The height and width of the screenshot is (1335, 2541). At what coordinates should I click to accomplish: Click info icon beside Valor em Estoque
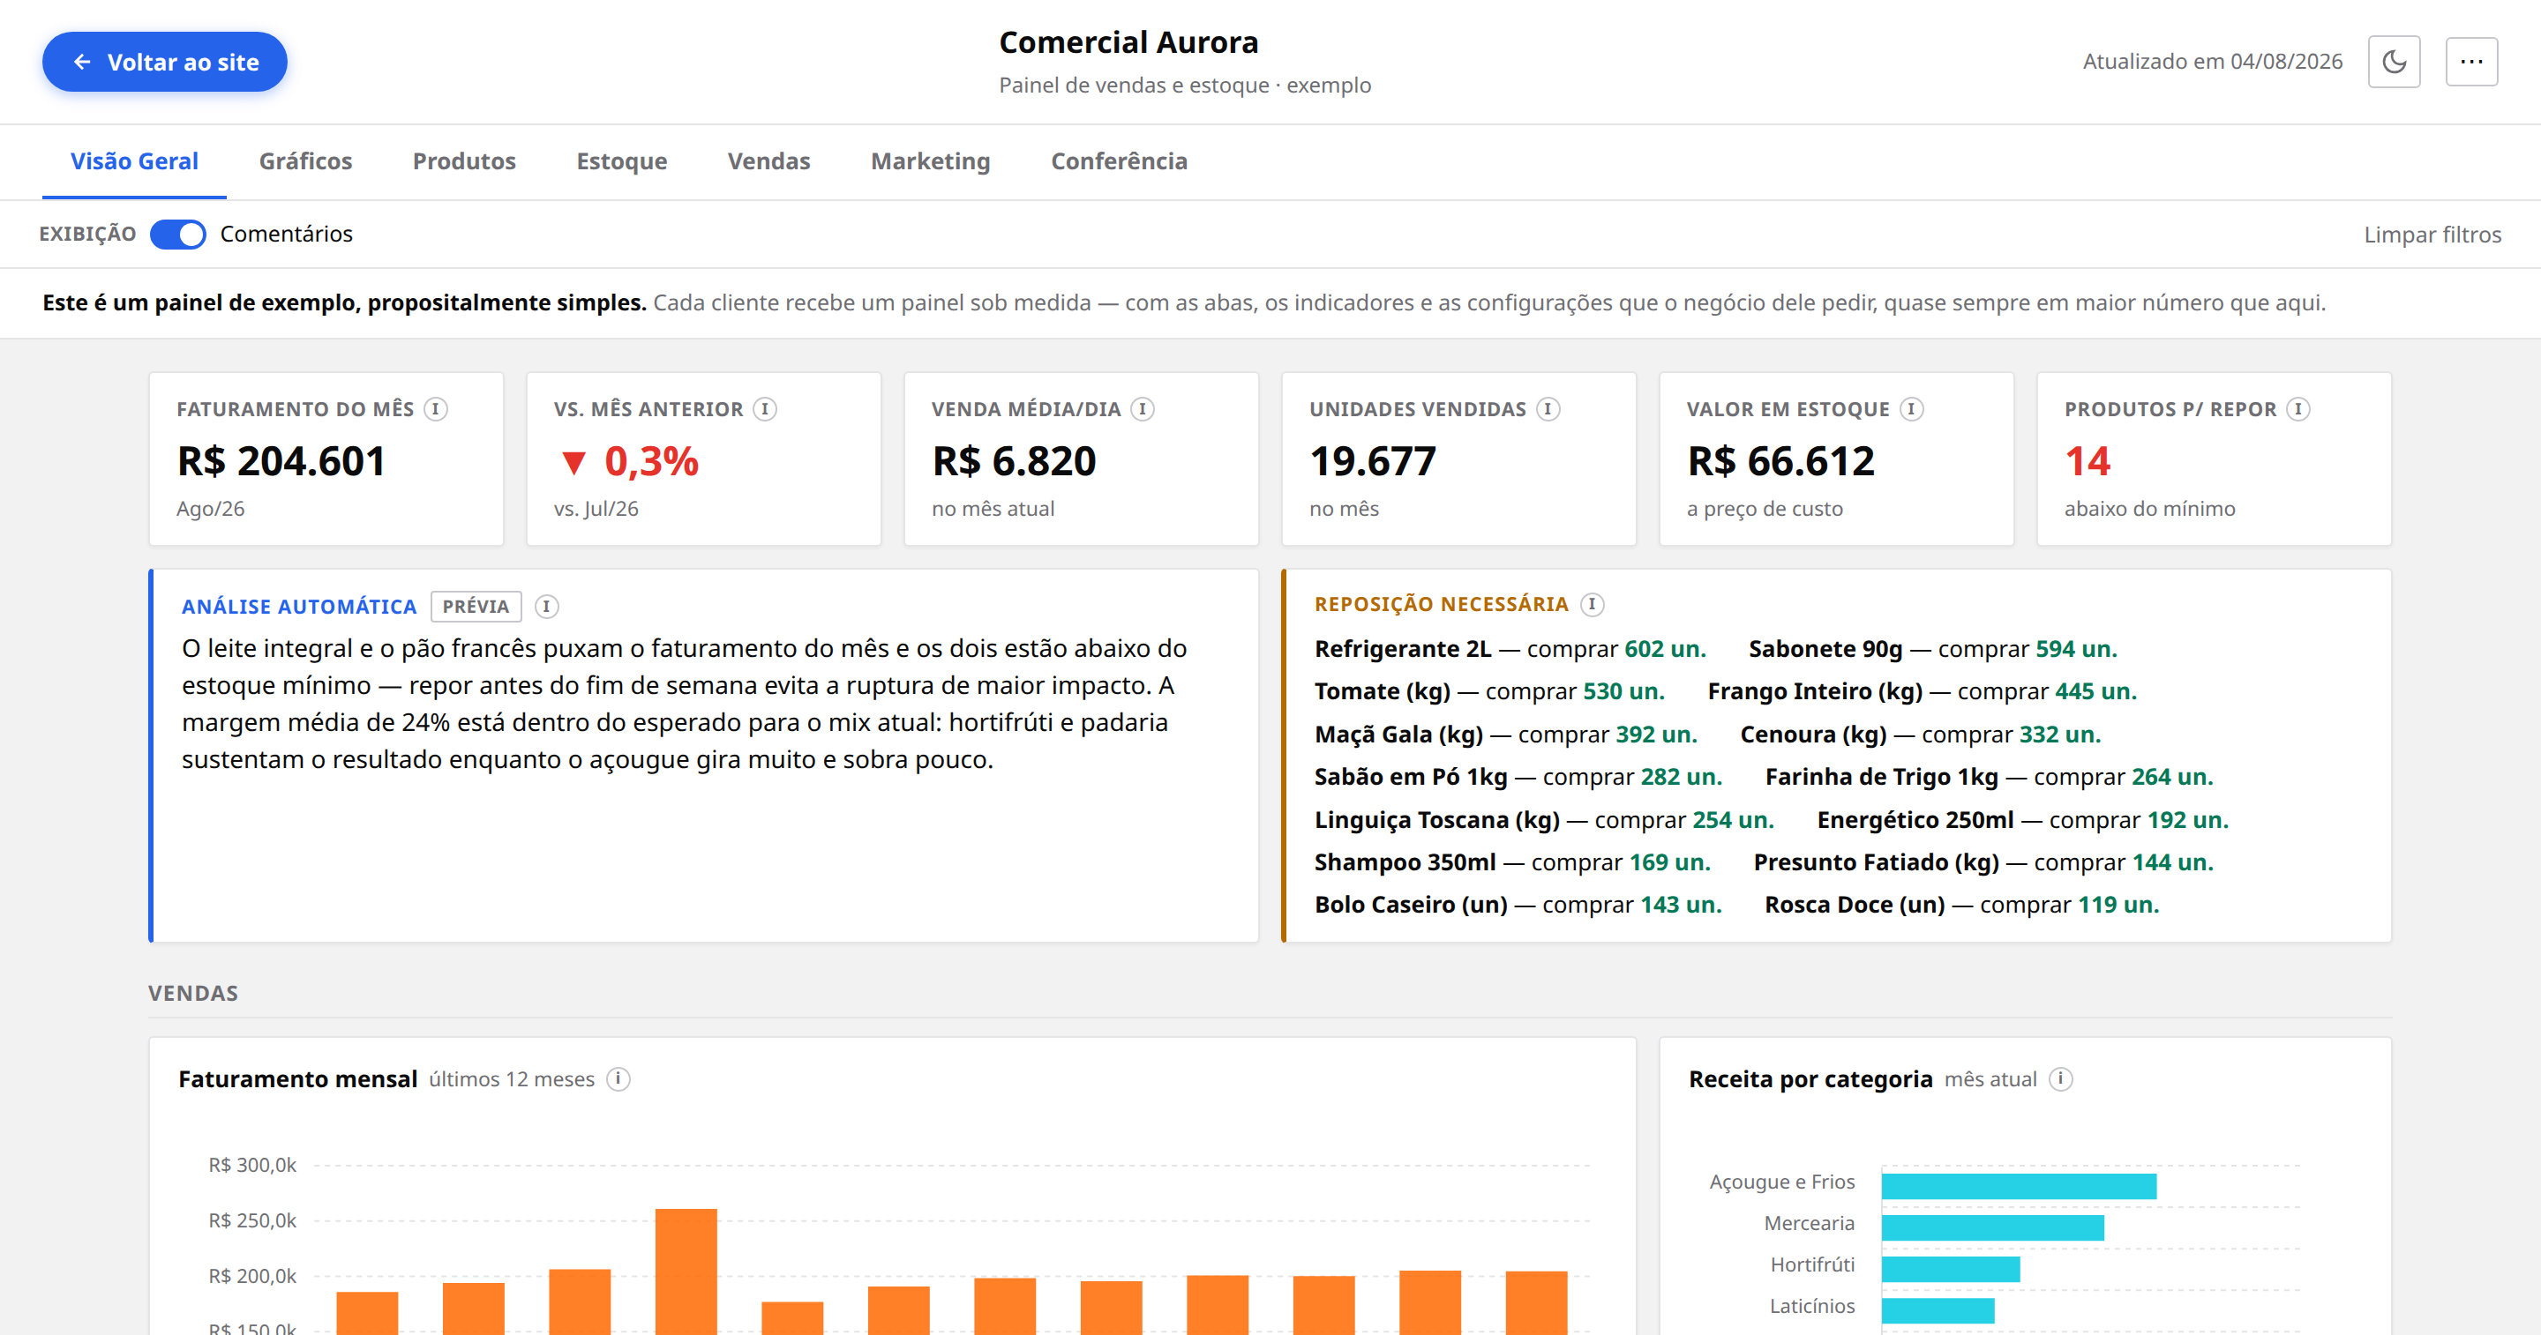click(x=1912, y=409)
